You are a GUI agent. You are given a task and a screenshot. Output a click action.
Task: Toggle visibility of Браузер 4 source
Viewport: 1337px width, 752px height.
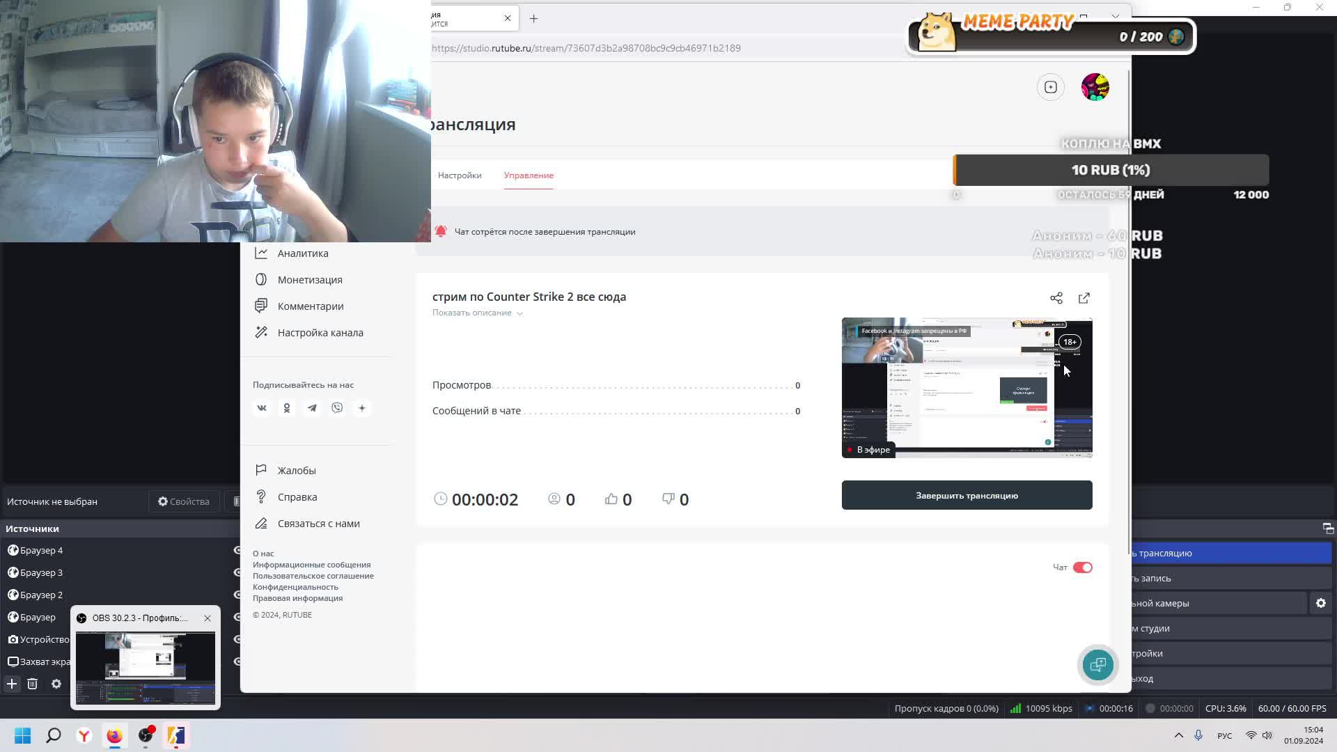click(x=237, y=550)
